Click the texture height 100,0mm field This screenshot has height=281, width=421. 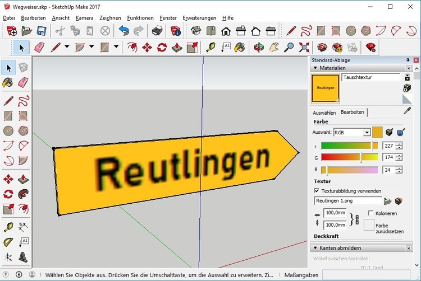click(335, 225)
